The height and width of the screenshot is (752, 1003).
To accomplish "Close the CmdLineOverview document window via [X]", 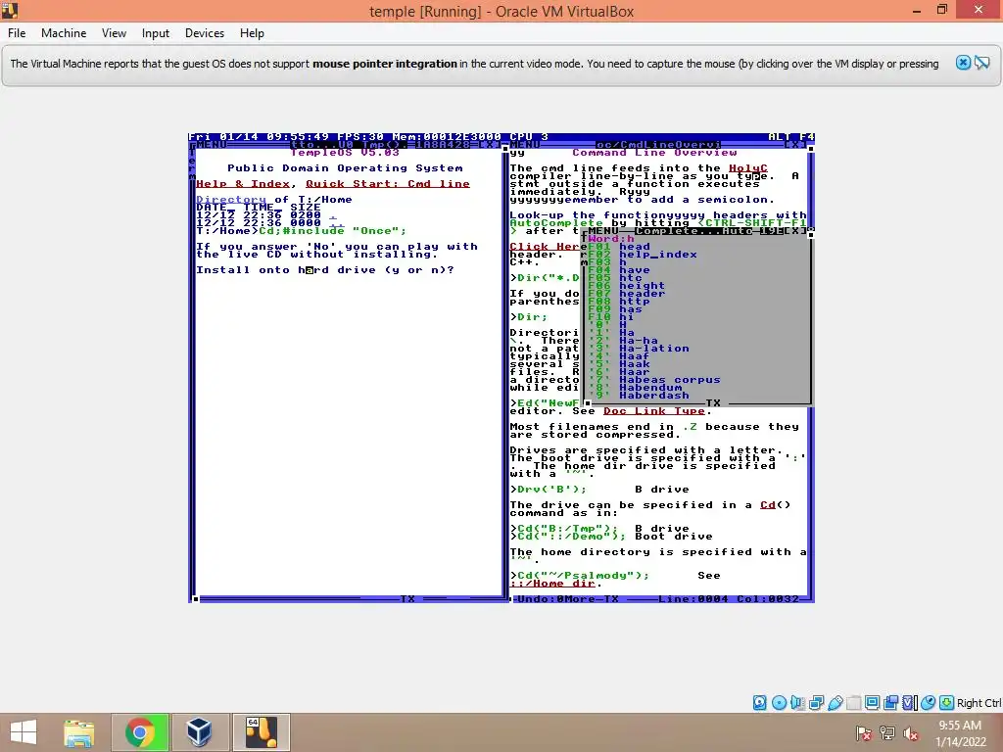I will click(795, 145).
